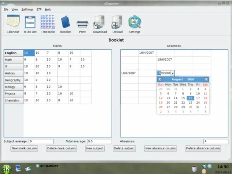This screenshot has width=232, height=174.
Task: Click the Download toolbar icon
Action: pyautogui.click(x=100, y=24)
